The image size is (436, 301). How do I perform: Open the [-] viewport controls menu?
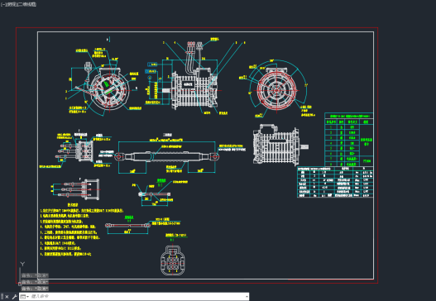[3, 4]
